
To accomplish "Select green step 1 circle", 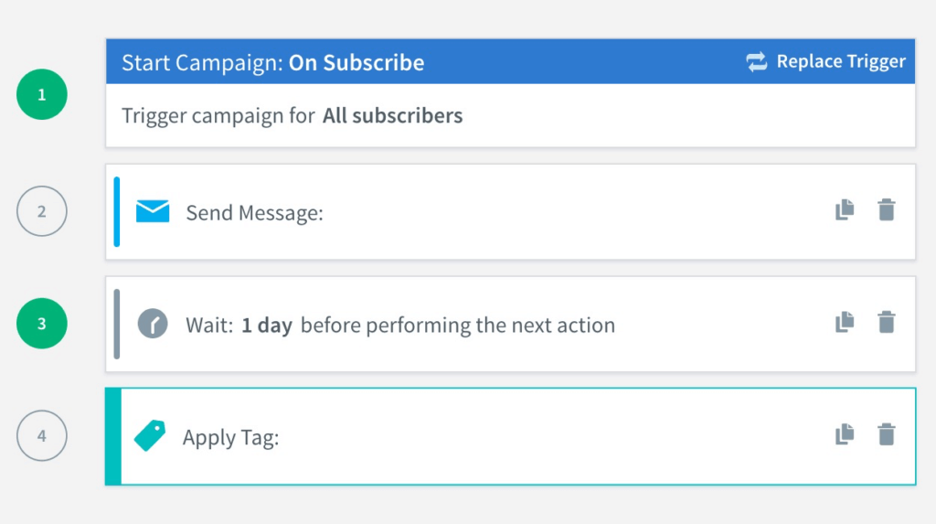I will pyautogui.click(x=42, y=94).
